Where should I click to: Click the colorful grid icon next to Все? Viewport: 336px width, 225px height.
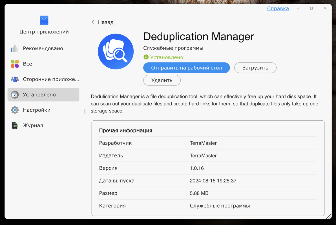(15, 64)
